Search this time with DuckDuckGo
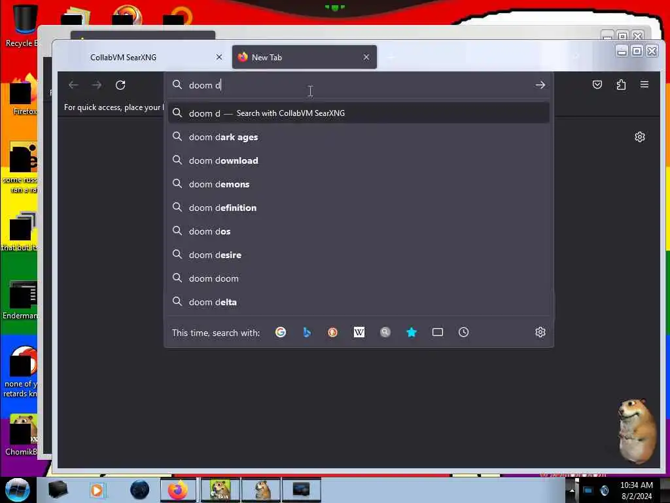The height and width of the screenshot is (503, 670). 333,332
